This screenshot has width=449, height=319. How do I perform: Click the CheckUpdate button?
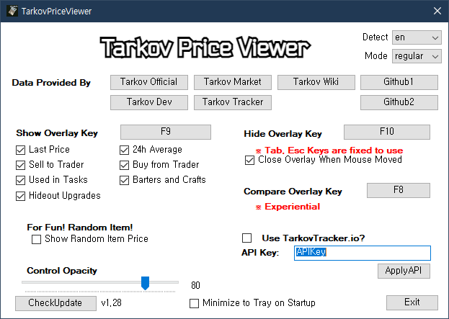point(55,303)
